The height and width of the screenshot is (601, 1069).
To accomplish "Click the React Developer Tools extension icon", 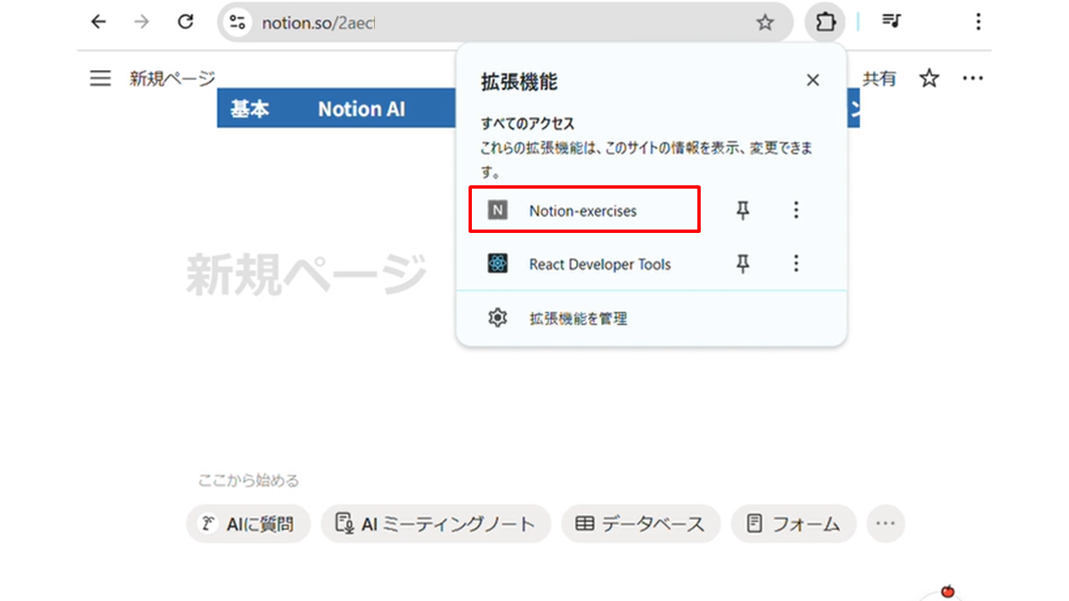I will [x=498, y=264].
